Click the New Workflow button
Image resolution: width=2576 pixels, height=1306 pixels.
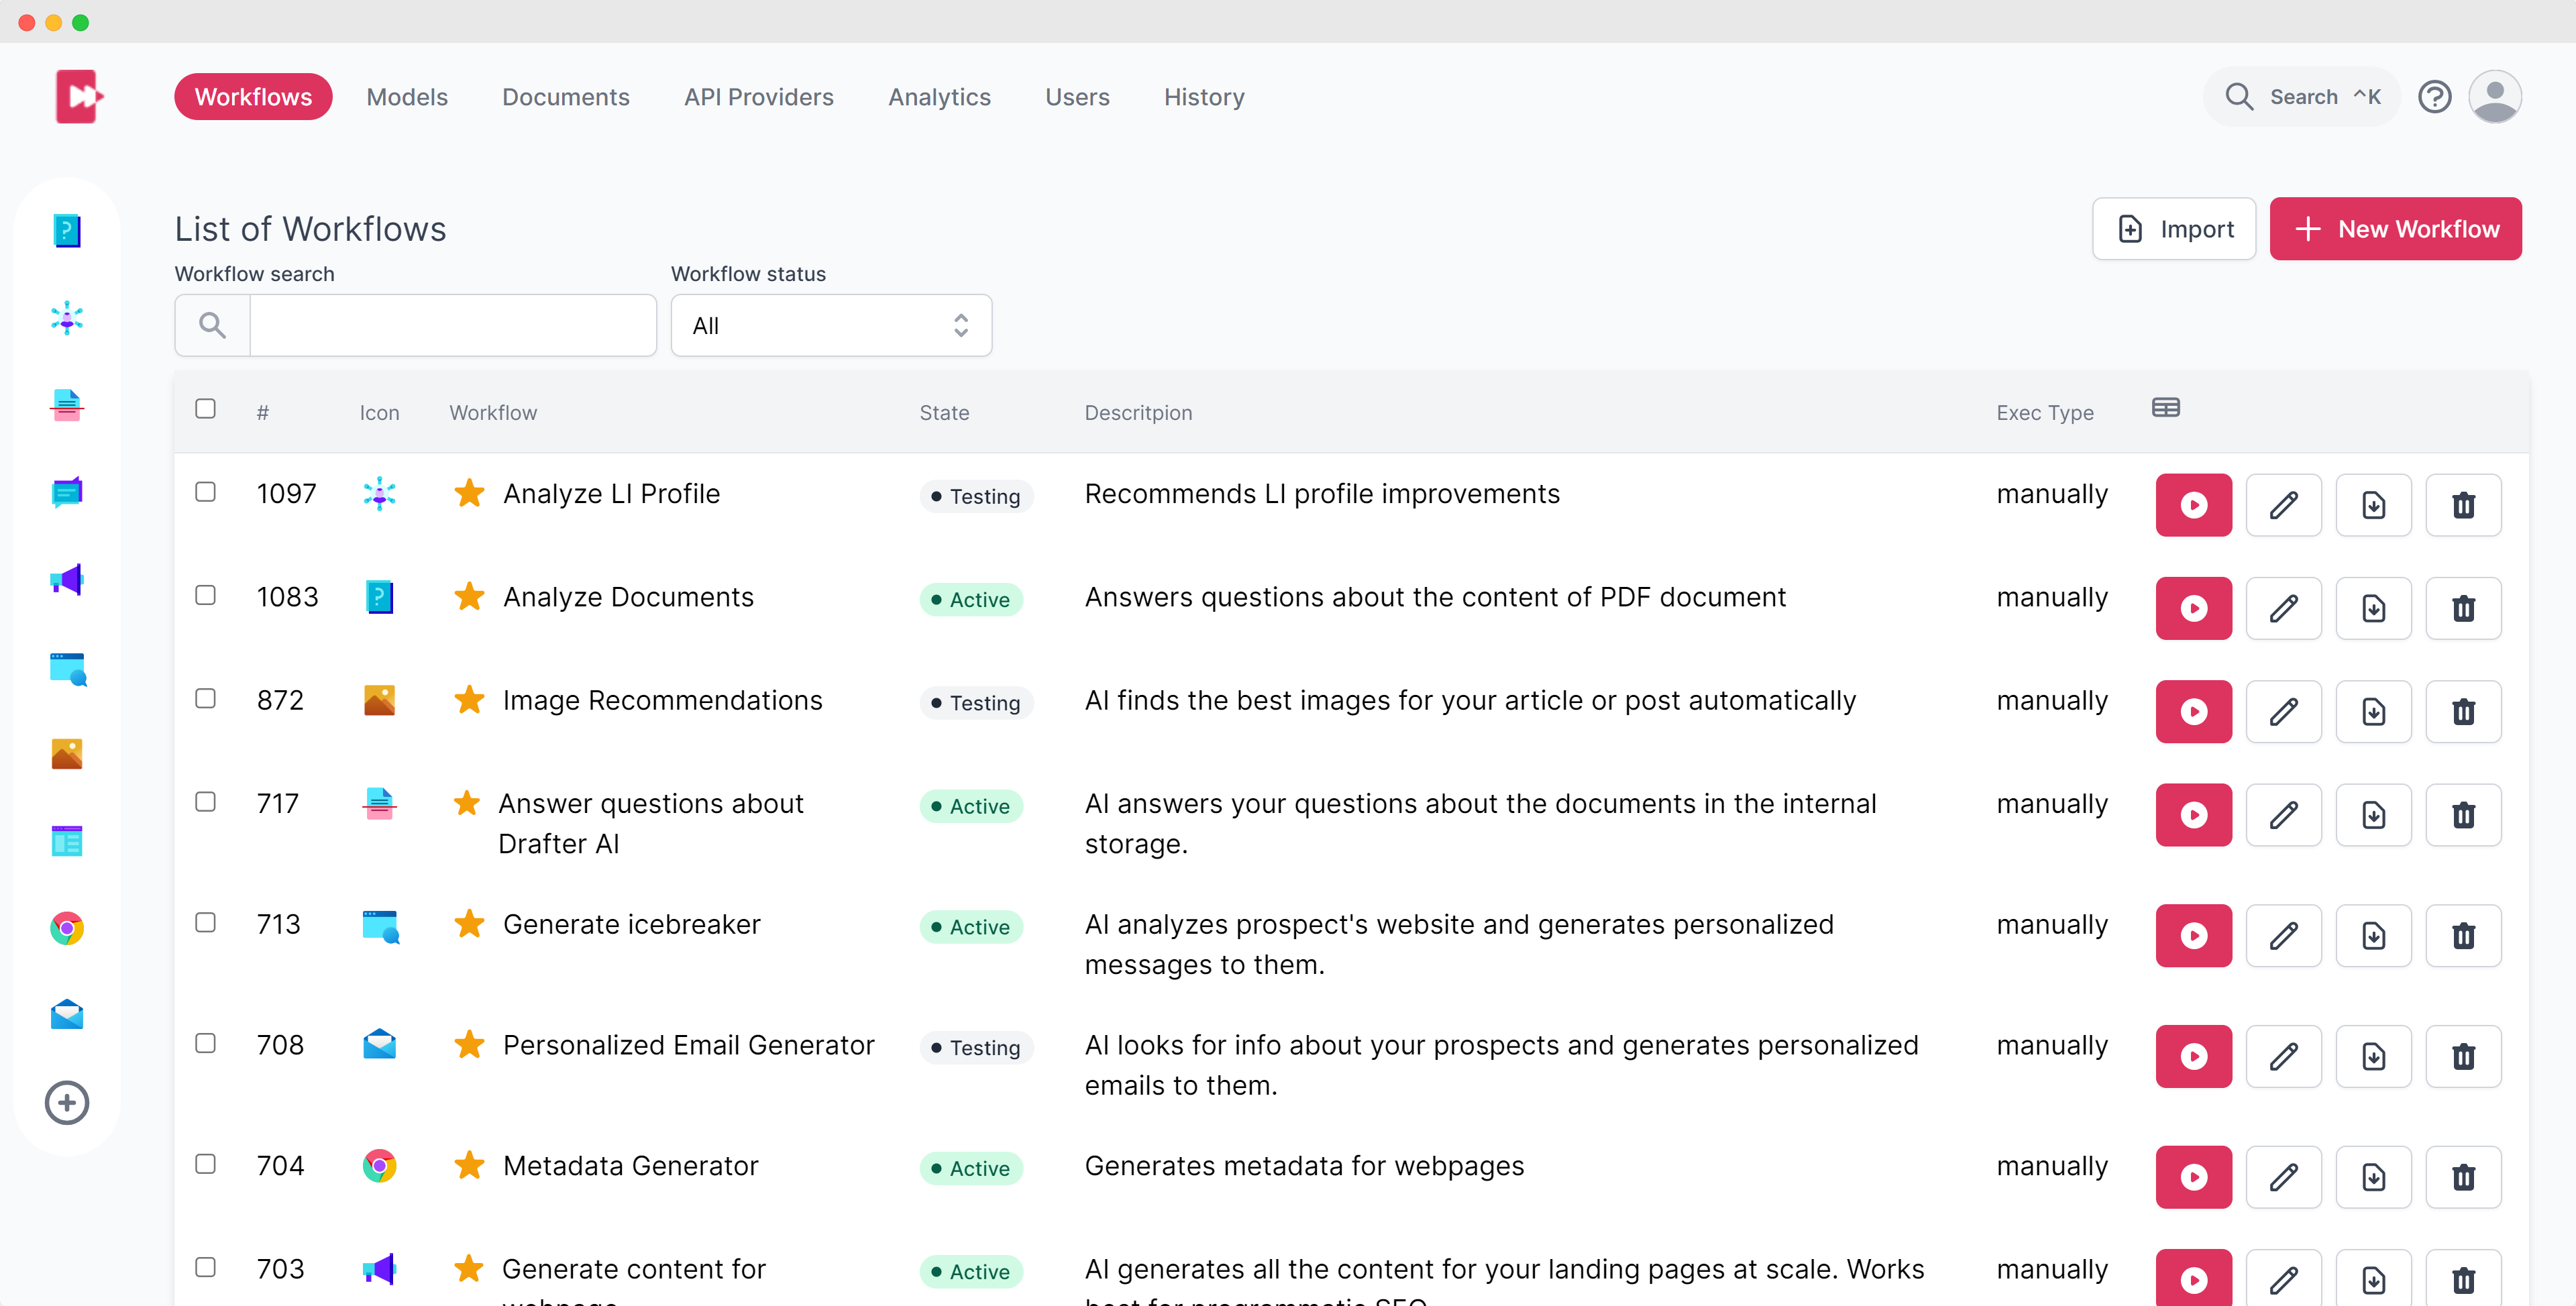(x=2395, y=229)
